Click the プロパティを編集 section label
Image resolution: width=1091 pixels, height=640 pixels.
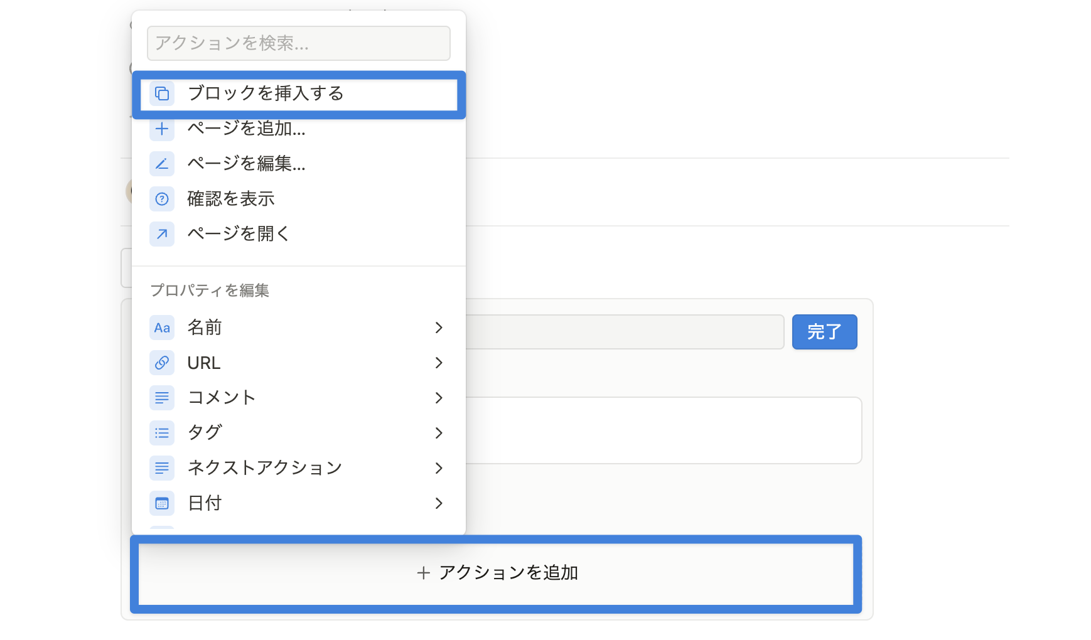click(x=210, y=291)
